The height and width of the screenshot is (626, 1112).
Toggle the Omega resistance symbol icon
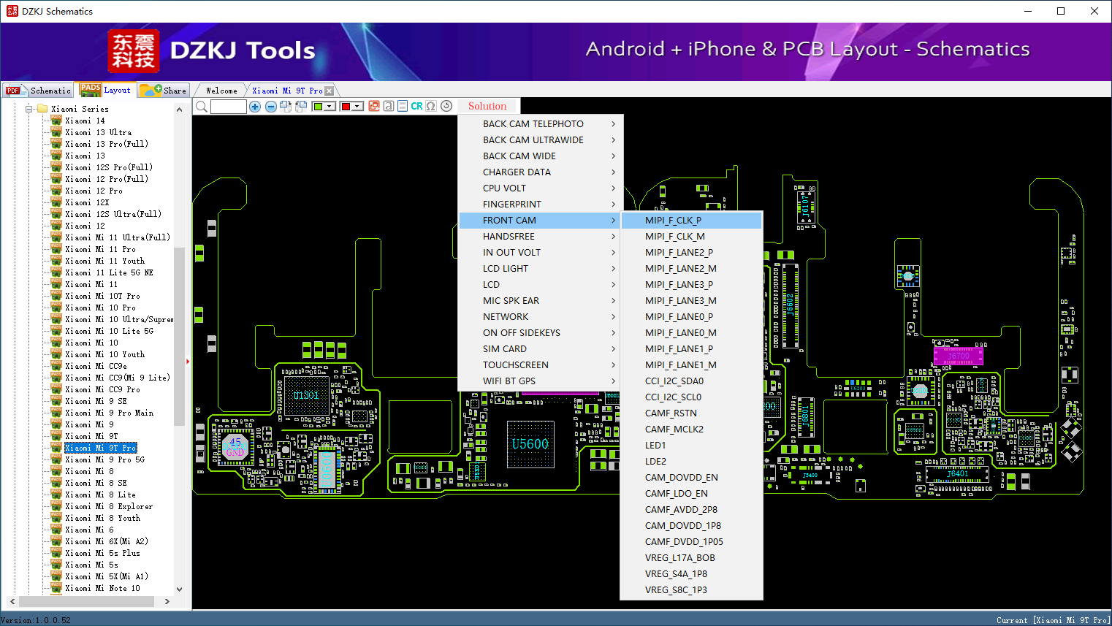[x=431, y=106]
